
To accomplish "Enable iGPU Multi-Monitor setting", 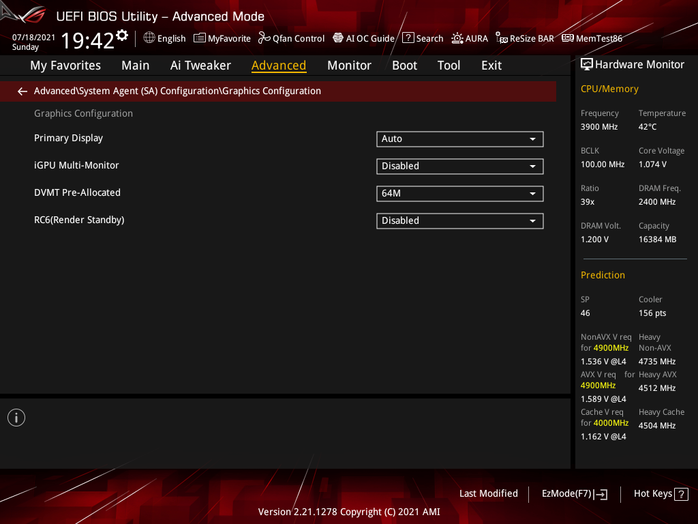I will click(459, 166).
